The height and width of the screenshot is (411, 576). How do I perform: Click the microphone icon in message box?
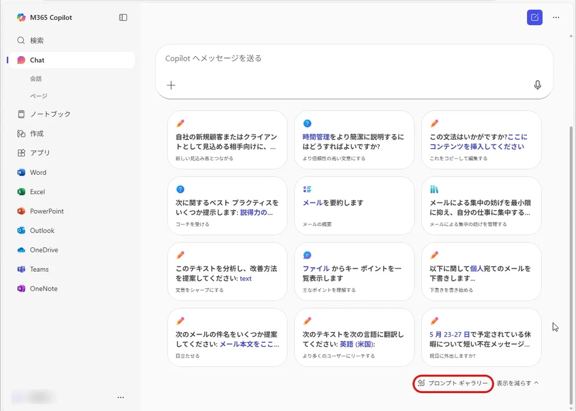(537, 85)
